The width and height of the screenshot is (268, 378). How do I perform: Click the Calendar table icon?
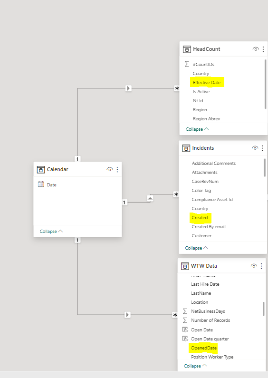point(41,169)
